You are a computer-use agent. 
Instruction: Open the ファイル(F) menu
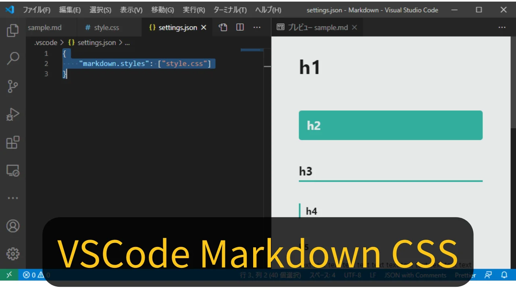click(x=37, y=10)
